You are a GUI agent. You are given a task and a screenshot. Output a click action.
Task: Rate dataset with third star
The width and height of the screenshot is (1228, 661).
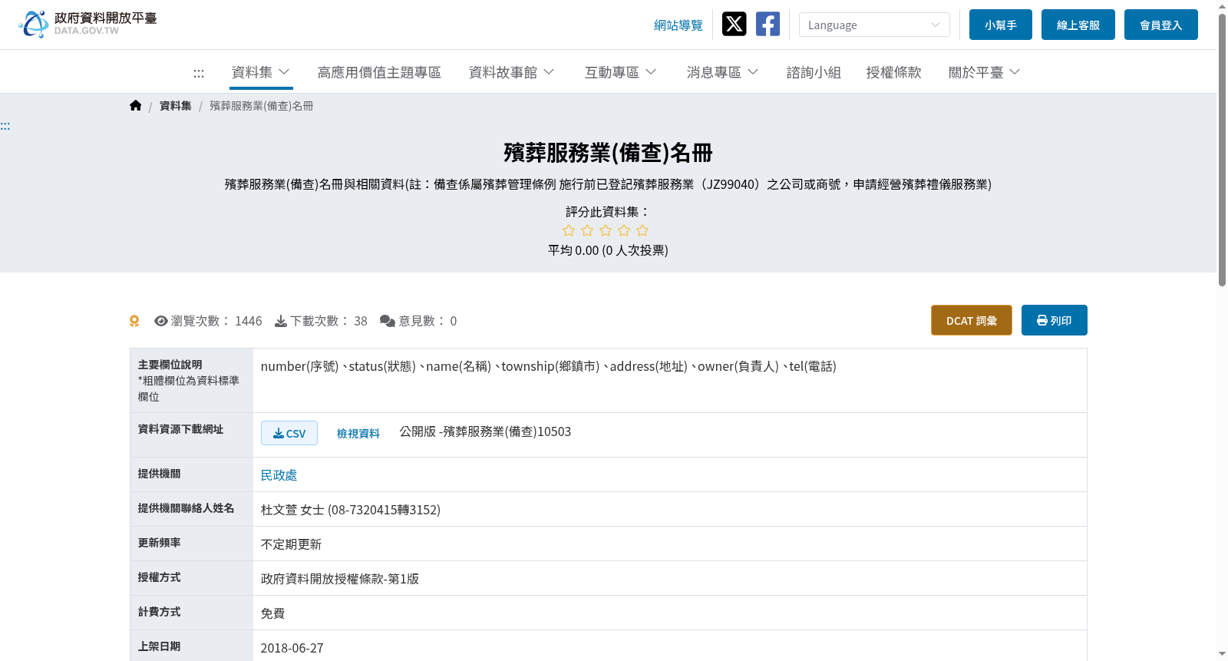point(606,230)
